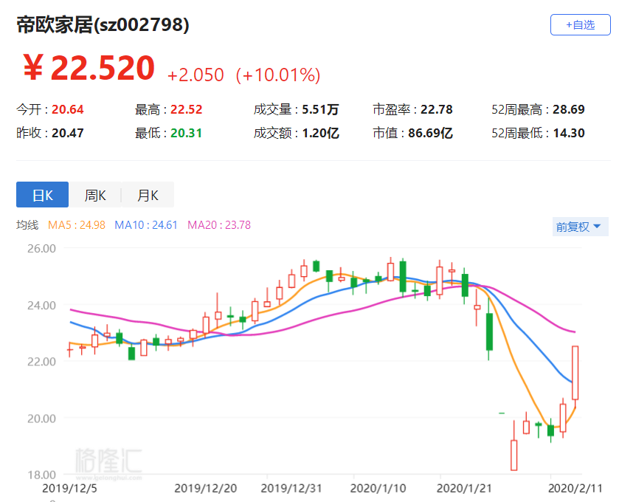Screen dimensions: 619x502
Task: Click the 2020/1/21 date axis label
Action: 464,489
